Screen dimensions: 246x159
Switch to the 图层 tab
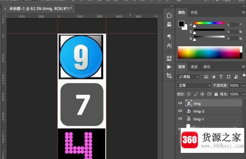[182, 67]
